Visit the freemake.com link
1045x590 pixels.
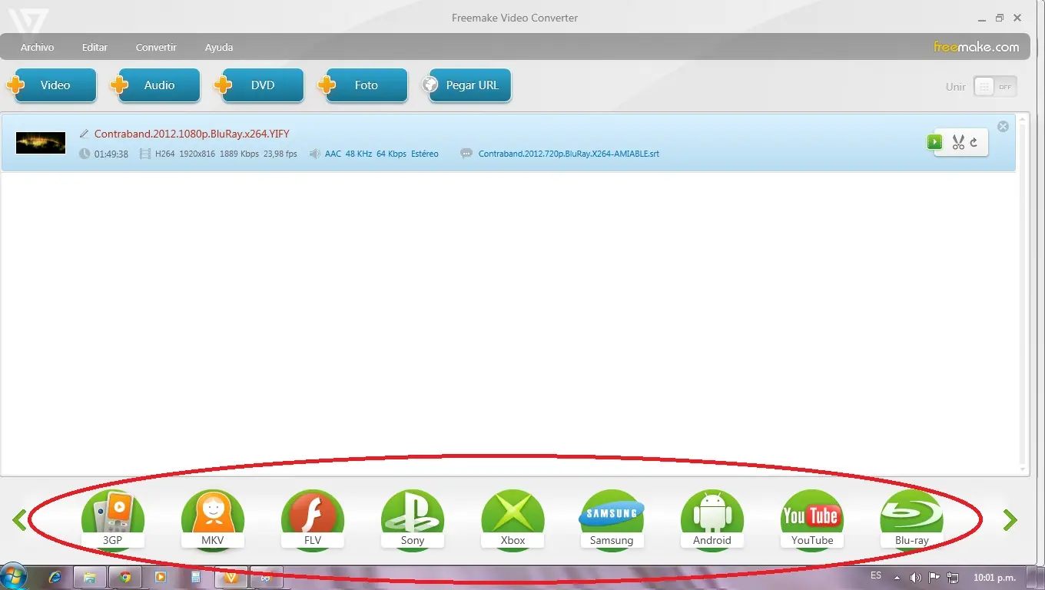(977, 47)
